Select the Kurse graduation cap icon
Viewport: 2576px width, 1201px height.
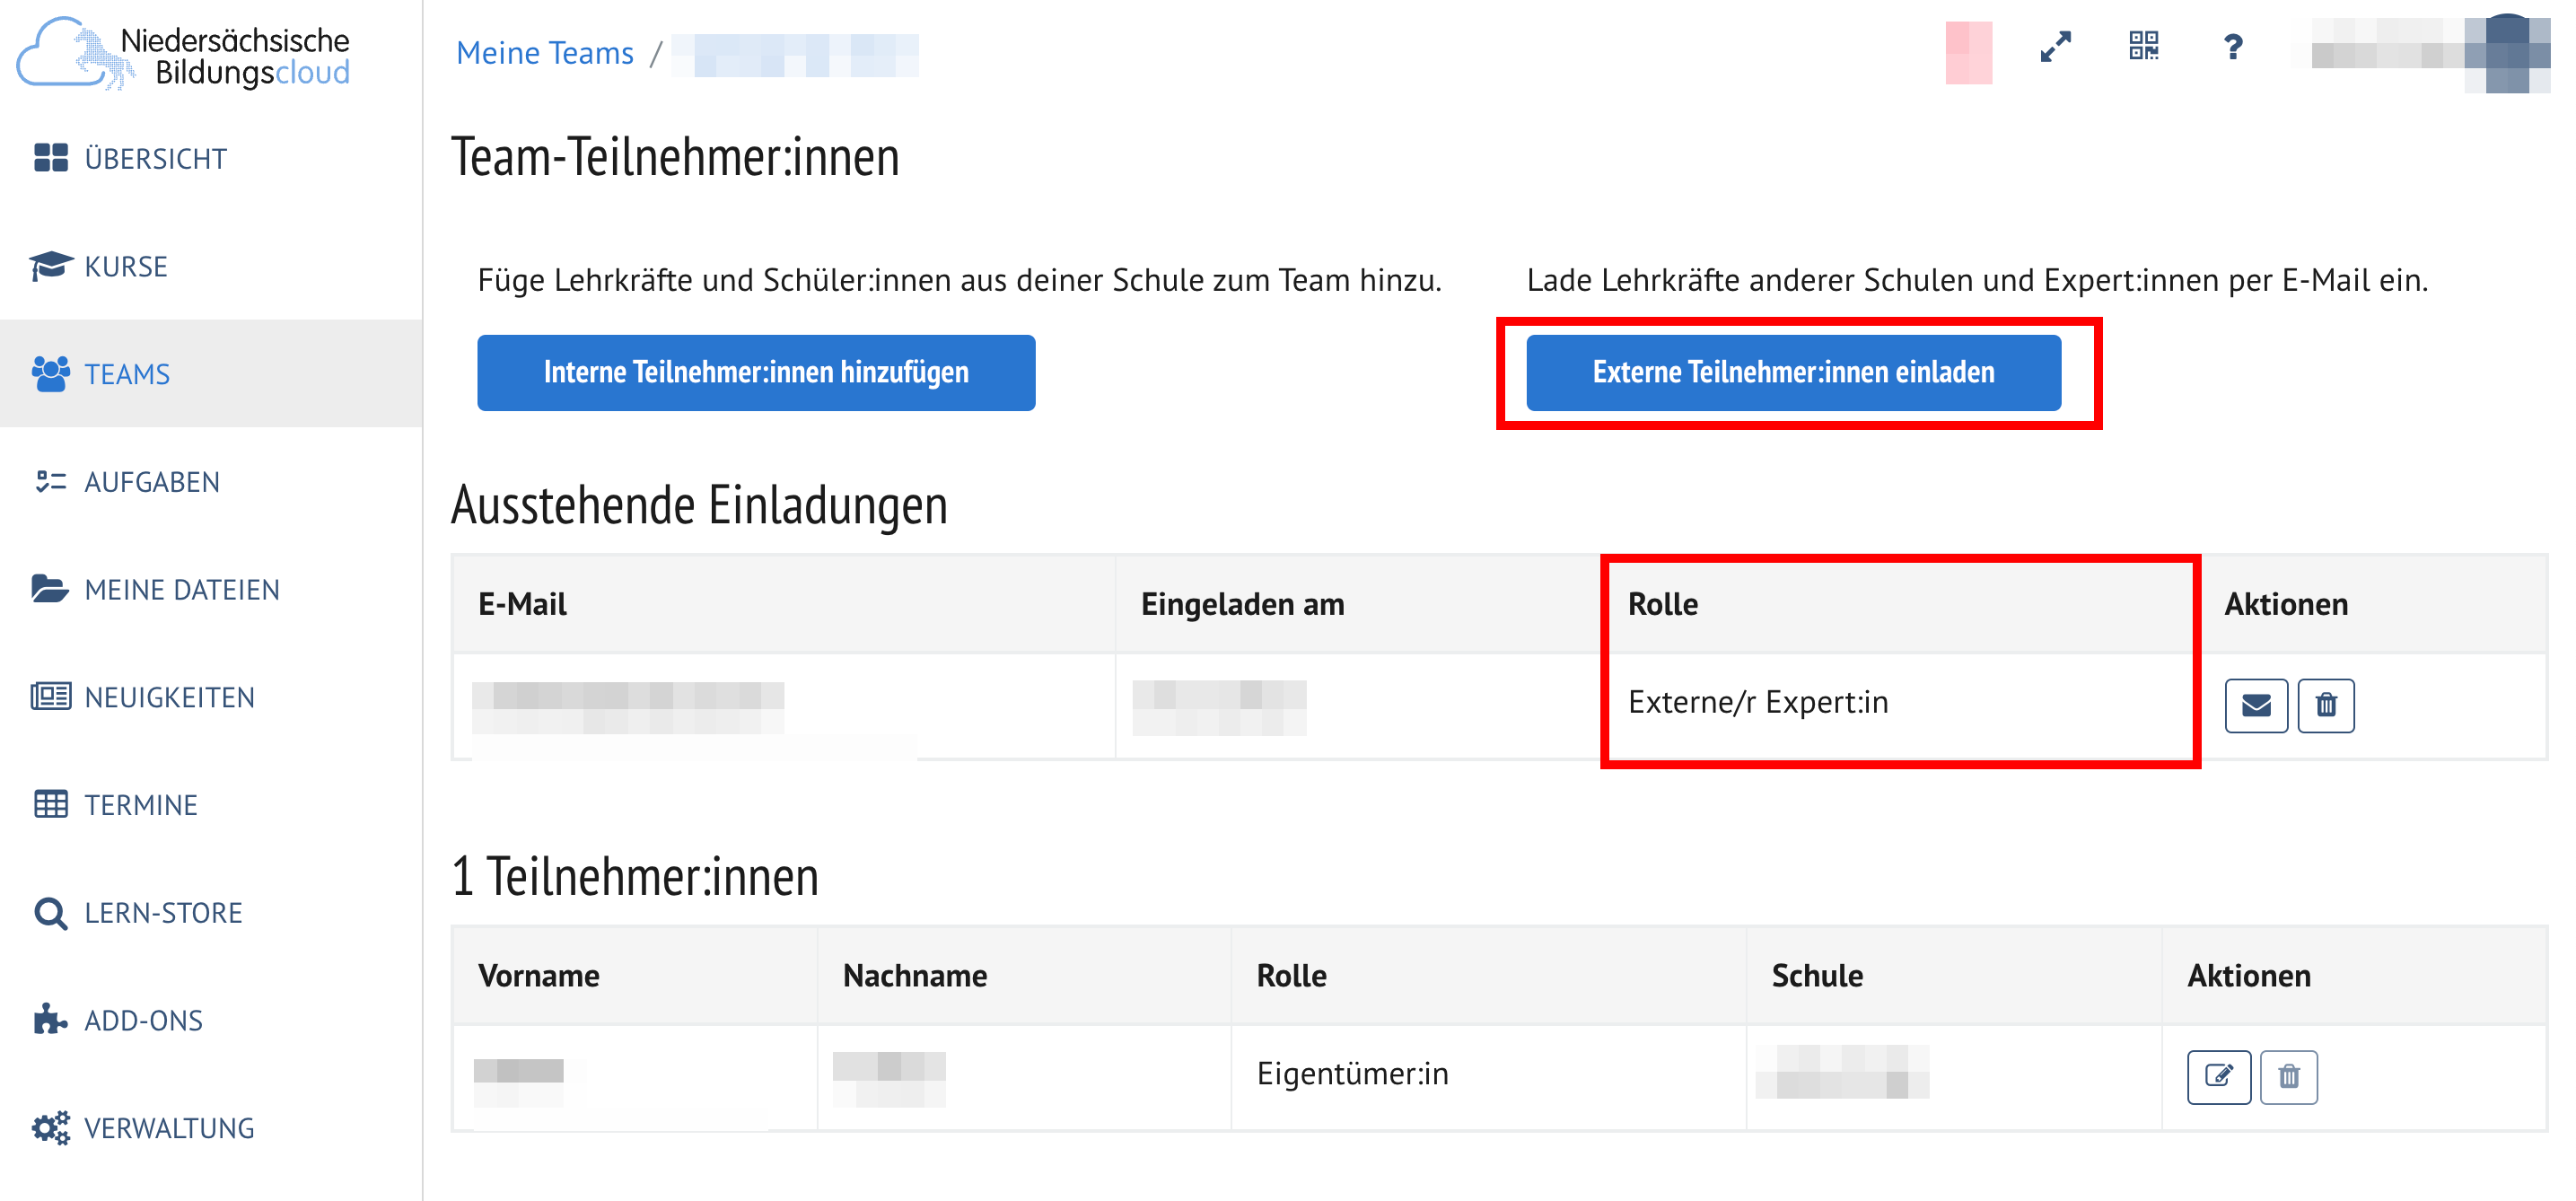coord(49,266)
